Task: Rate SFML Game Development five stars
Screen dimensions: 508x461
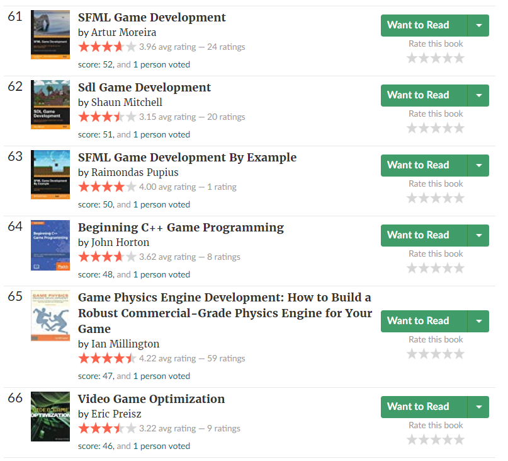Action: 459,58
